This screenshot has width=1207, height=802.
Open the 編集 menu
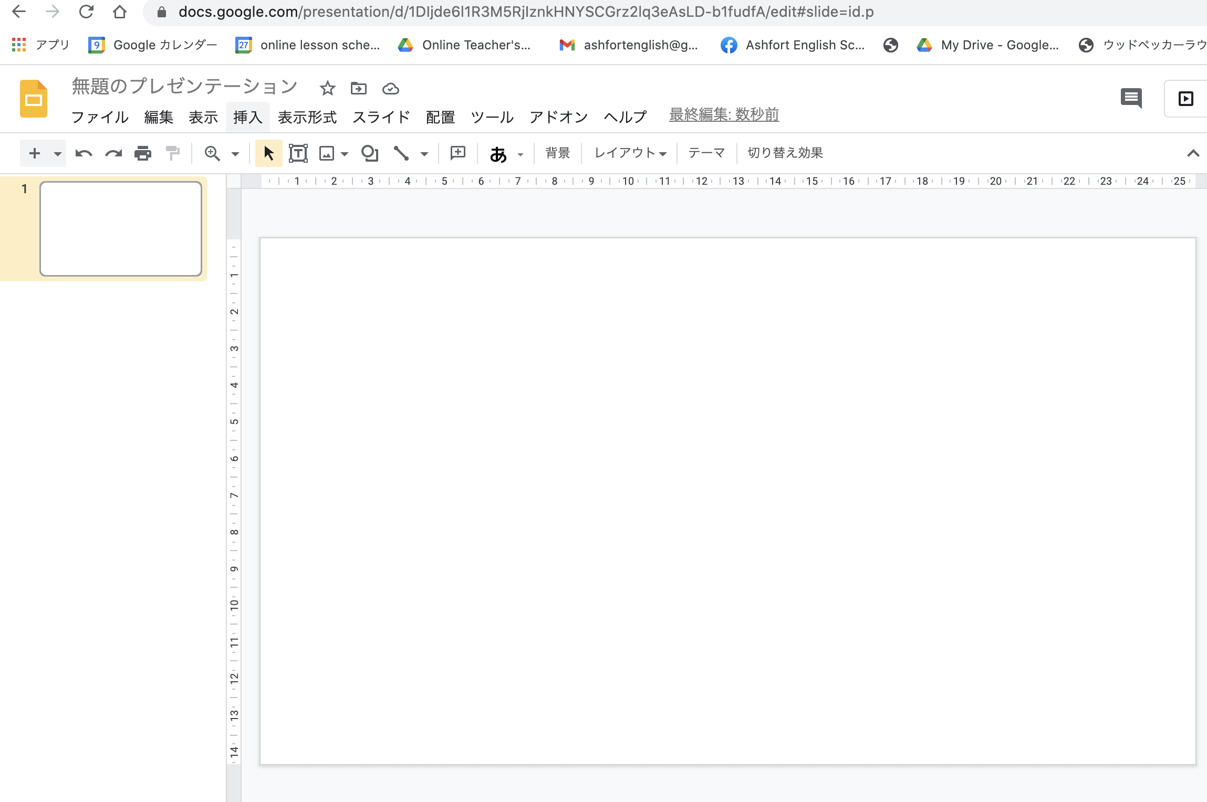tap(159, 117)
